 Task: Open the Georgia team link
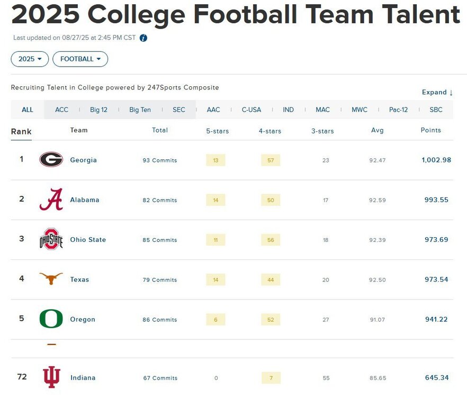tap(83, 160)
